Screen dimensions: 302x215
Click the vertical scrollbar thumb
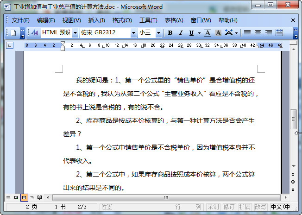click(x=293, y=119)
